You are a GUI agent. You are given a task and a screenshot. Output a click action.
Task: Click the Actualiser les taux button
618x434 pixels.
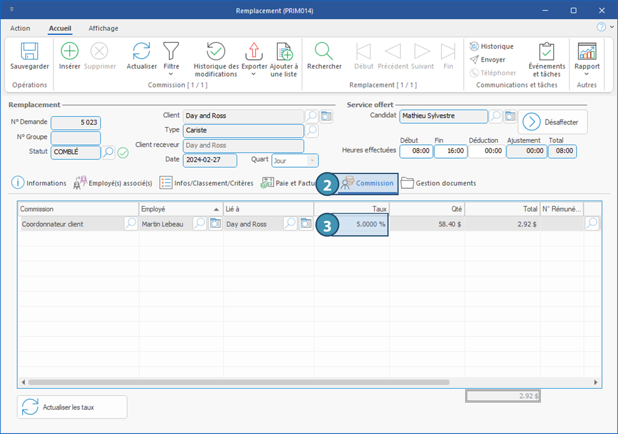(x=72, y=407)
